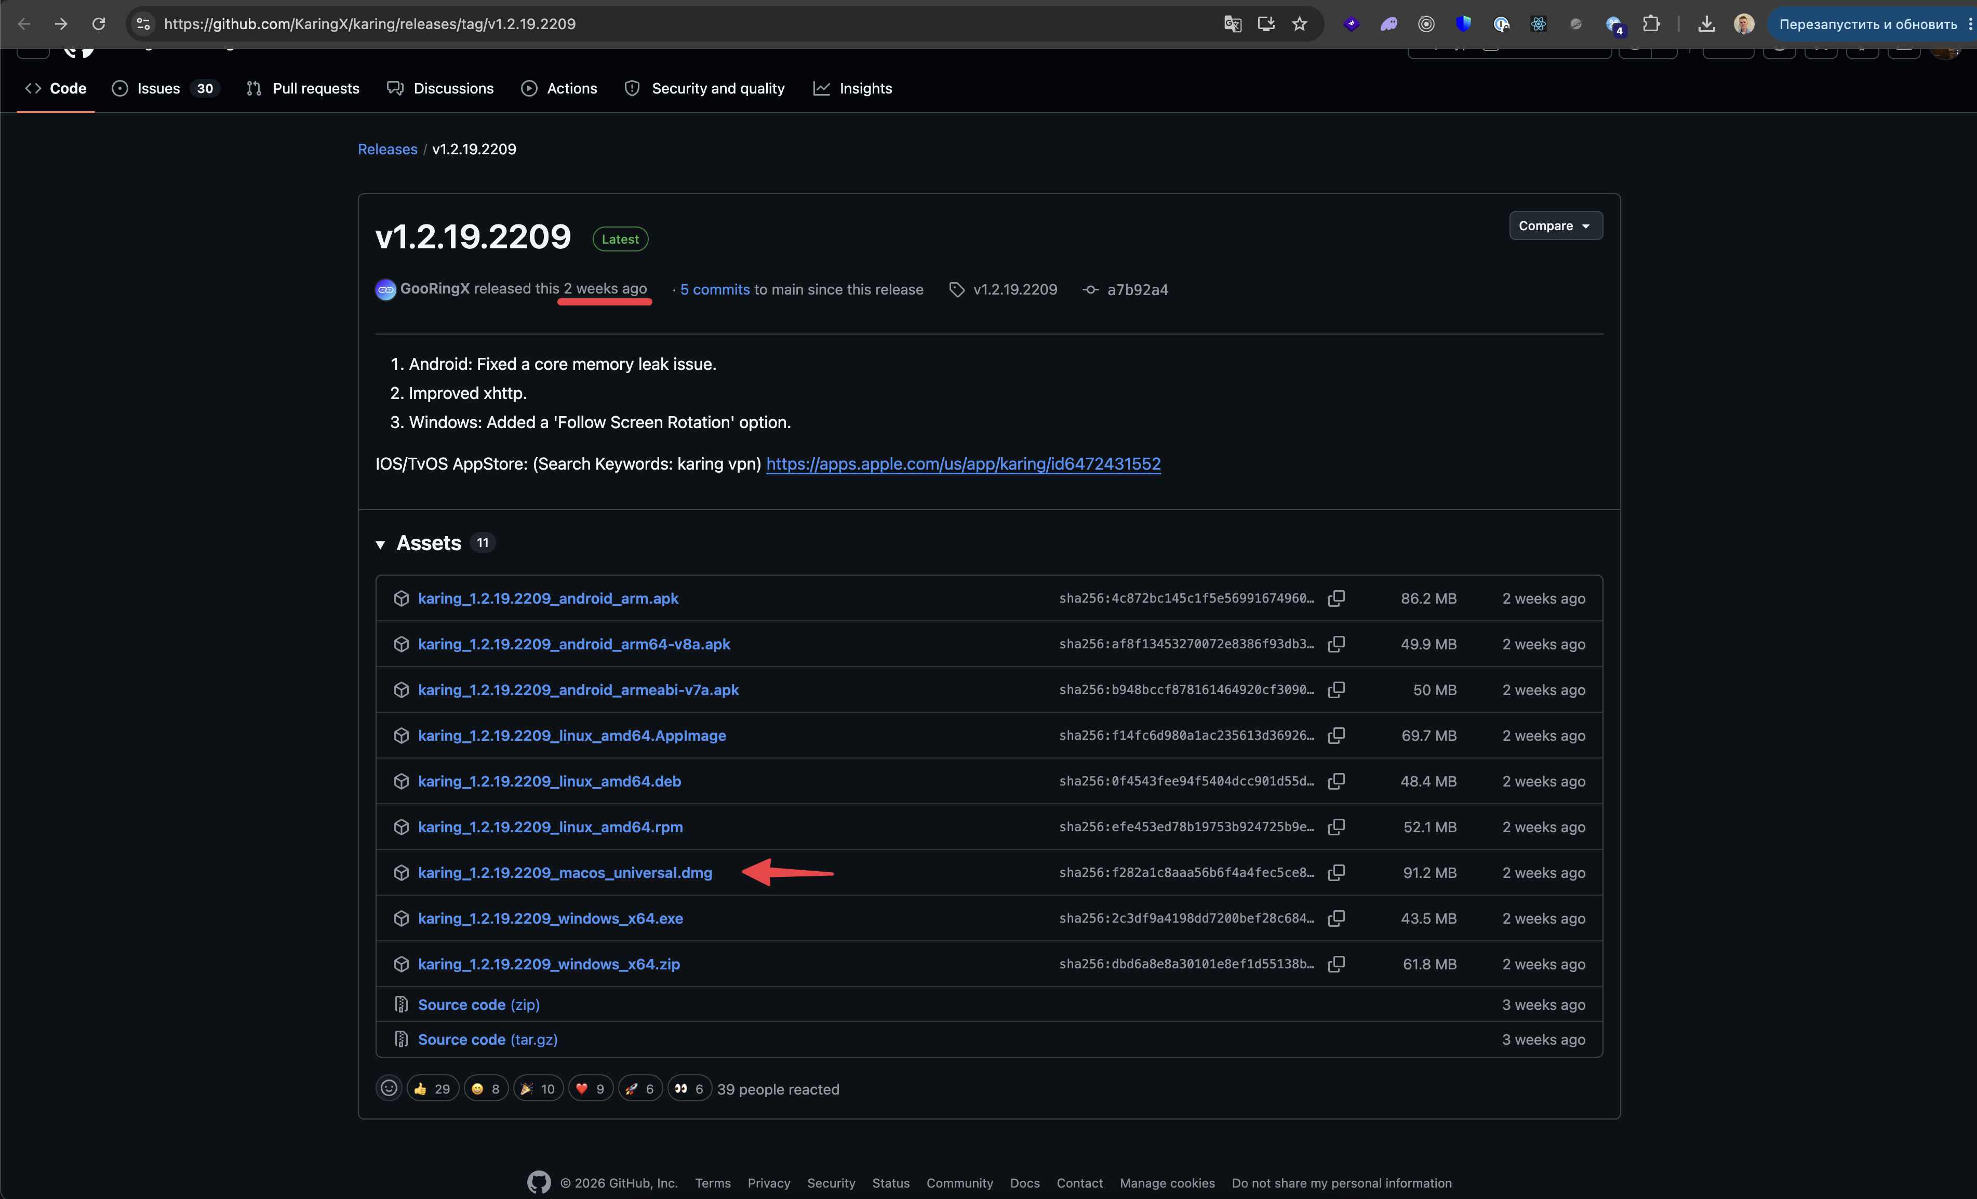Toggle the heart reaction 9
The width and height of the screenshot is (1977, 1199).
pyautogui.click(x=591, y=1088)
